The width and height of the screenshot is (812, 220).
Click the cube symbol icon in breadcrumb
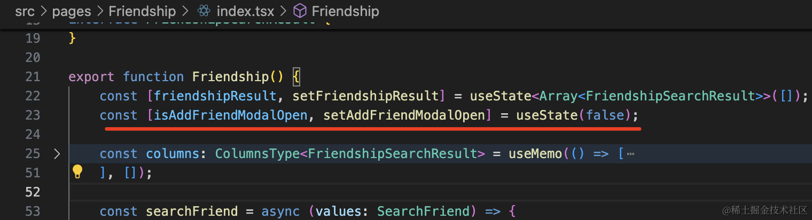point(300,11)
